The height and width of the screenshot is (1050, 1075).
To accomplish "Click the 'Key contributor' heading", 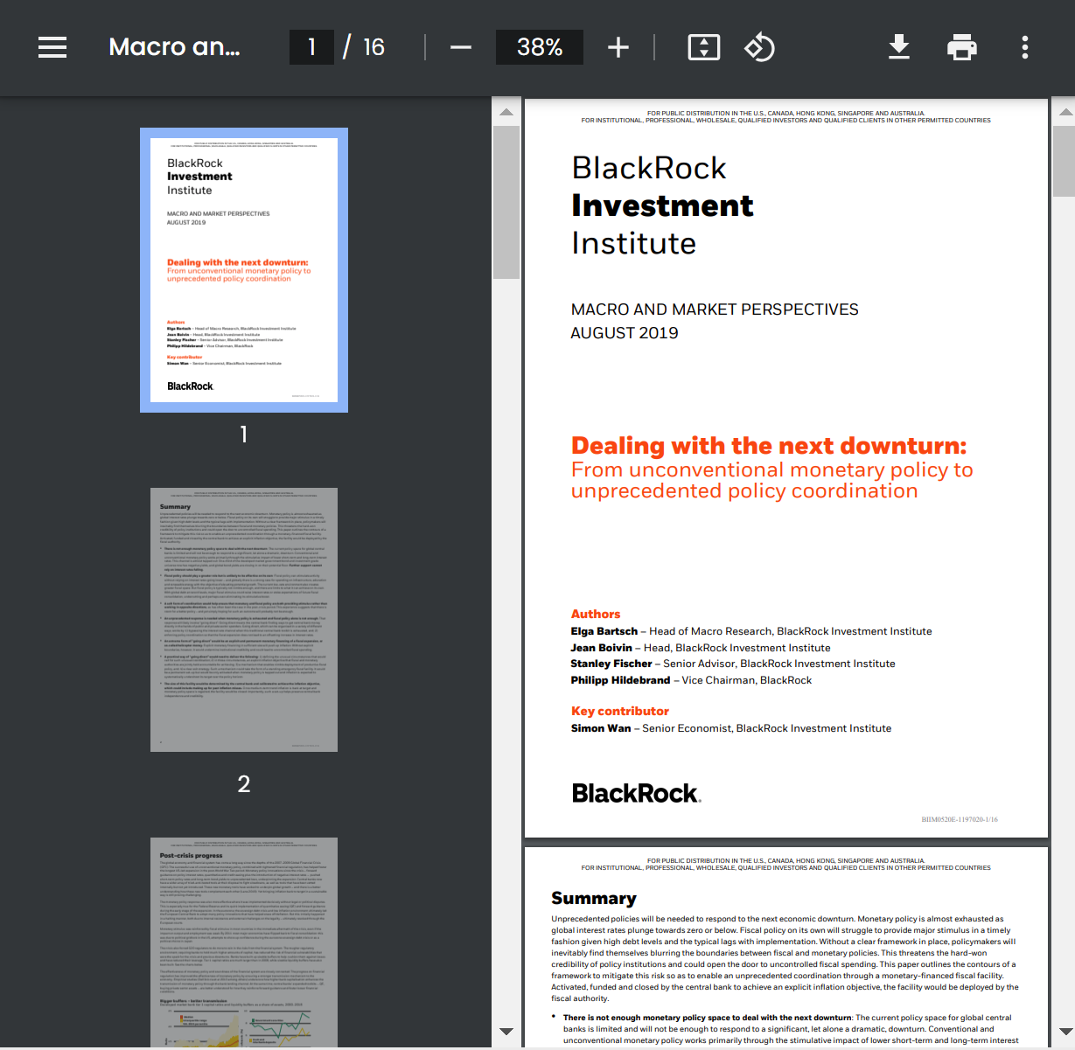I will (x=620, y=712).
